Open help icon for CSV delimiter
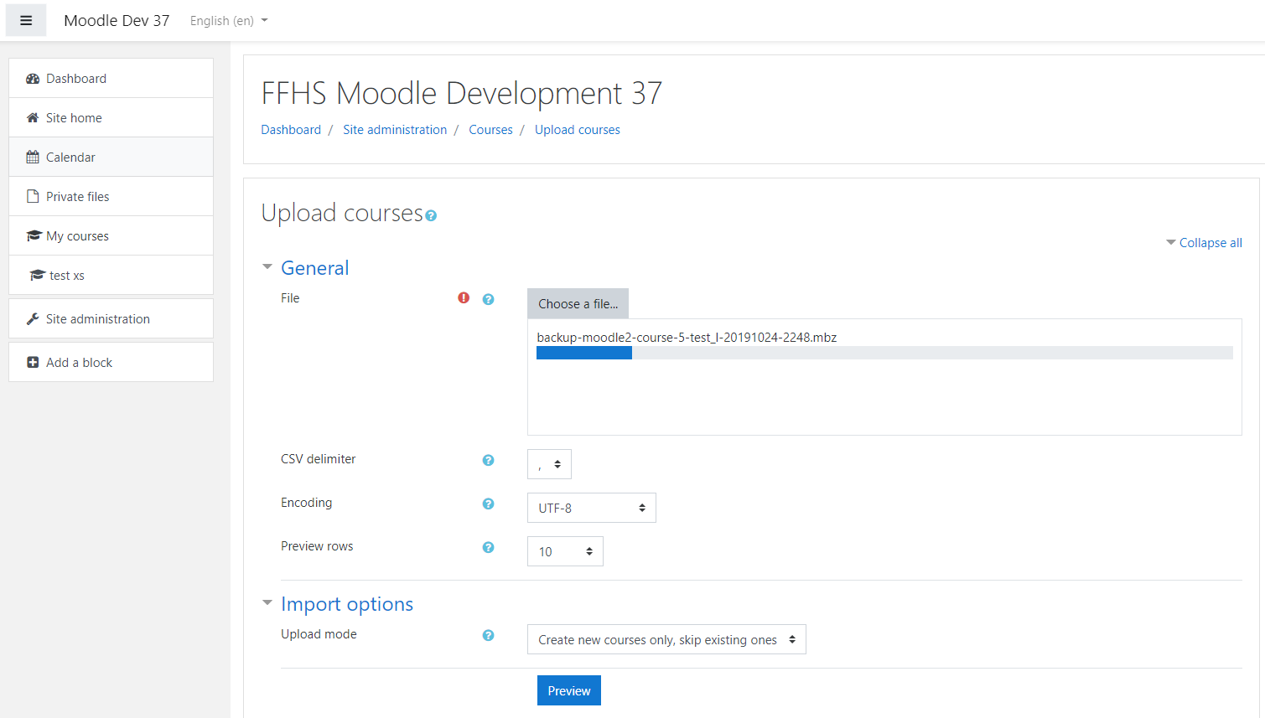The width and height of the screenshot is (1265, 718). [488, 460]
